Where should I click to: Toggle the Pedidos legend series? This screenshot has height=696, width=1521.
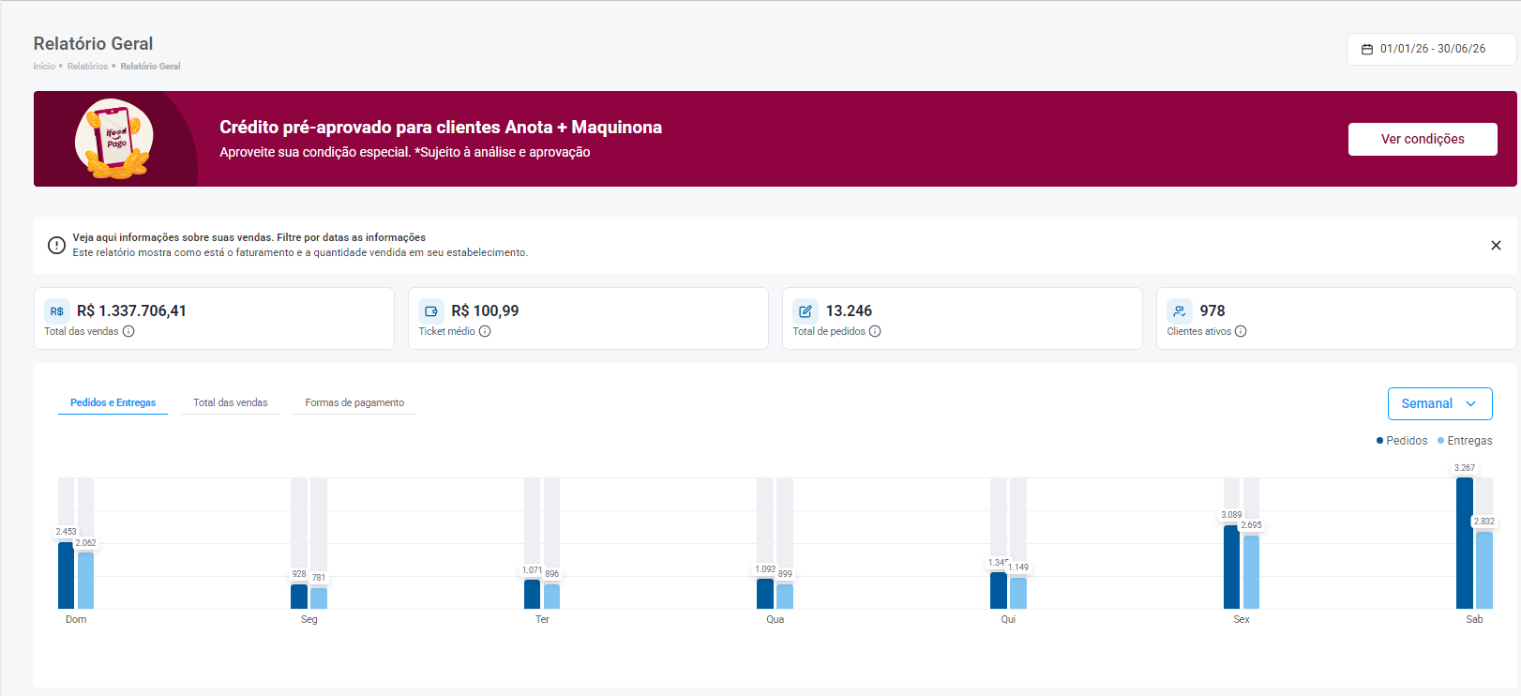(1402, 441)
